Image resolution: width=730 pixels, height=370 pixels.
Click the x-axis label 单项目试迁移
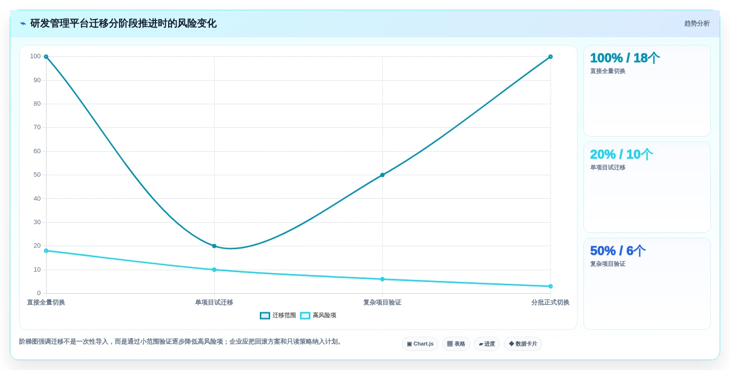tap(214, 302)
